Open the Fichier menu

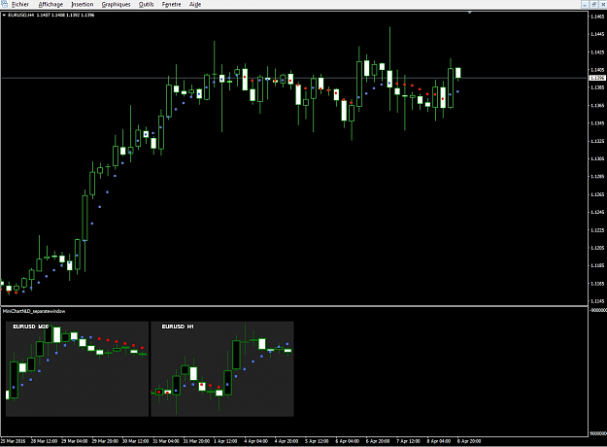pyautogui.click(x=20, y=4)
